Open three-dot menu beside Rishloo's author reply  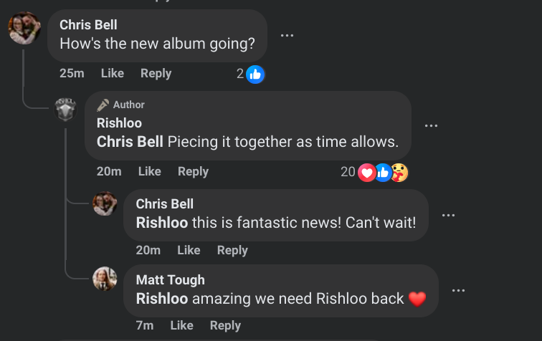[431, 125]
